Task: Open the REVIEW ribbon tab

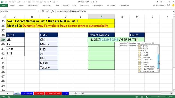Action: coord(66,5)
